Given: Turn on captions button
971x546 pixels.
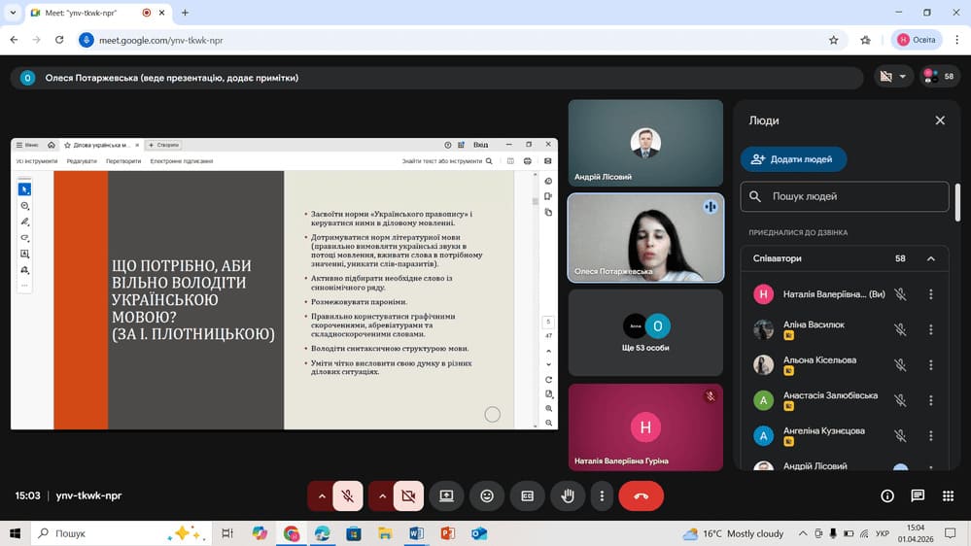Looking at the screenshot, I should 528,495.
